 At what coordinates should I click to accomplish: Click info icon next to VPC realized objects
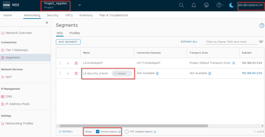click(155, 132)
